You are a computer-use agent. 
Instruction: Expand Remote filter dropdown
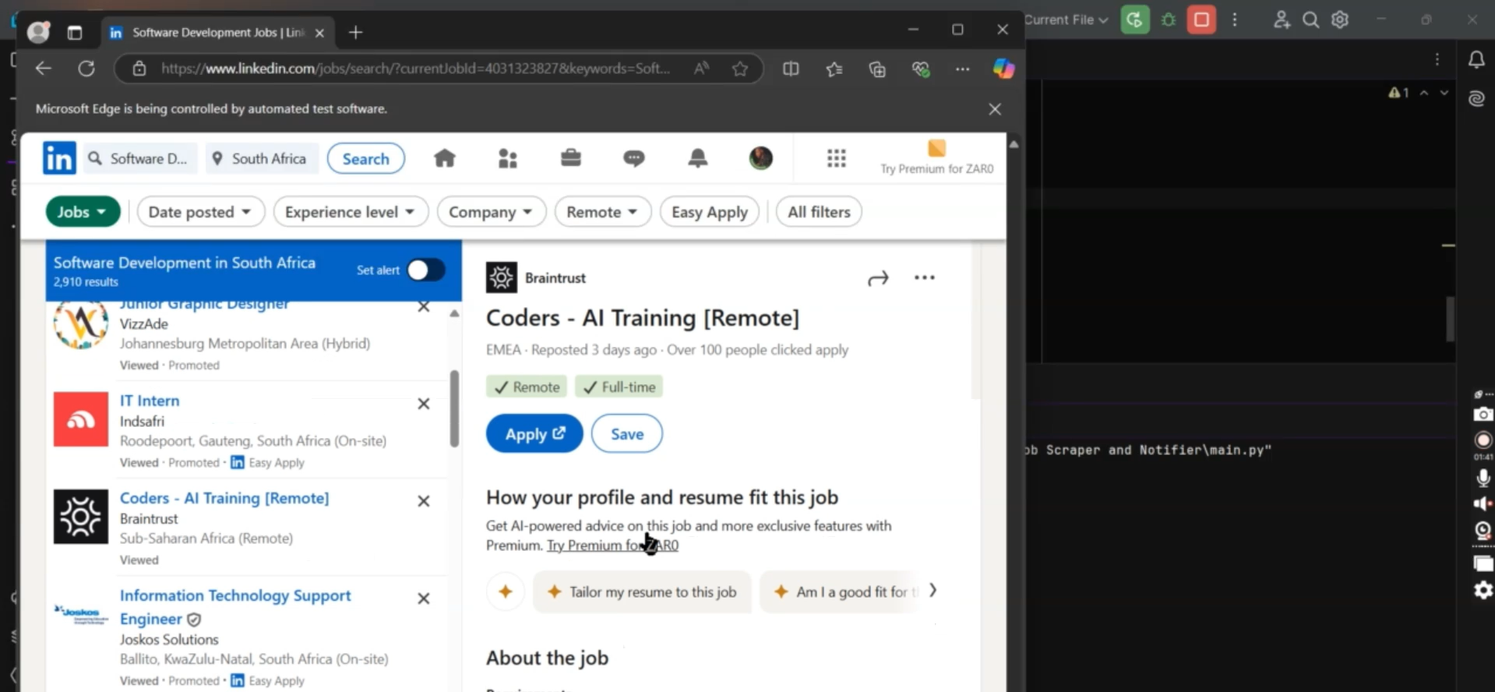602,212
